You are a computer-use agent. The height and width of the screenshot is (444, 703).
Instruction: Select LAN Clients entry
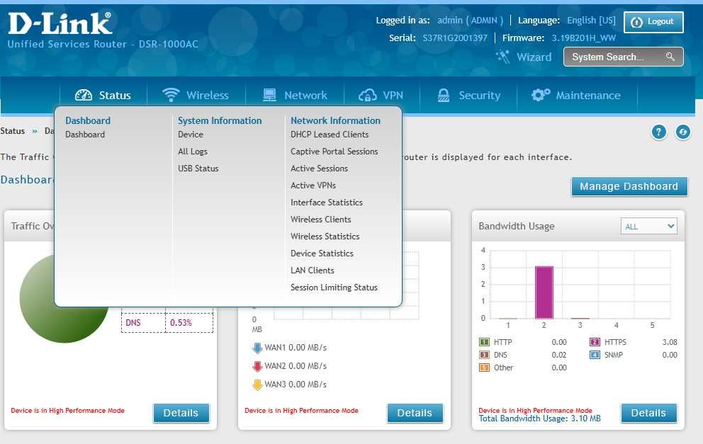tap(312, 271)
